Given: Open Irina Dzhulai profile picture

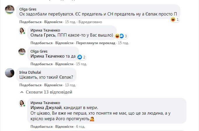Looking at the screenshot, I should [10, 73].
